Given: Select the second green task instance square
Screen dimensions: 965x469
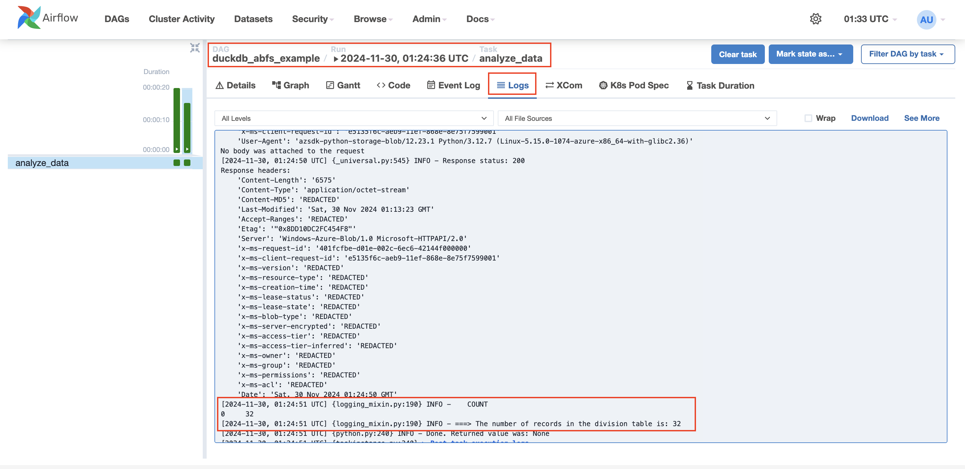Looking at the screenshot, I should [187, 163].
